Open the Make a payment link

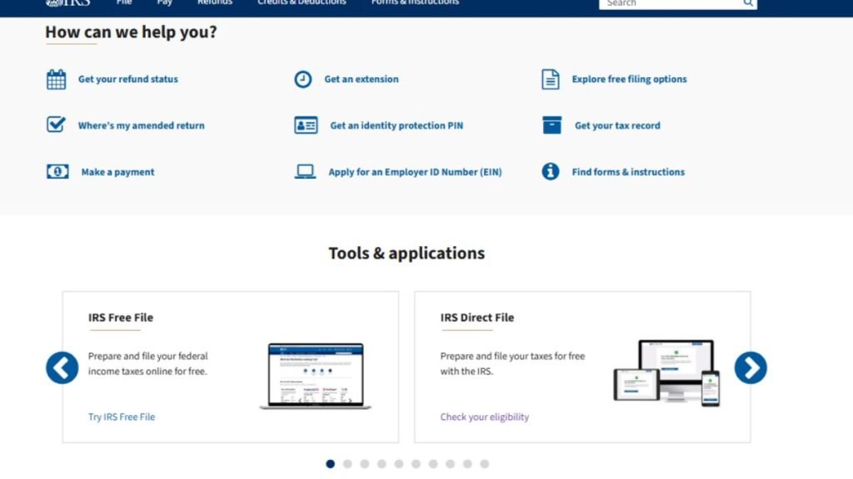coord(117,172)
